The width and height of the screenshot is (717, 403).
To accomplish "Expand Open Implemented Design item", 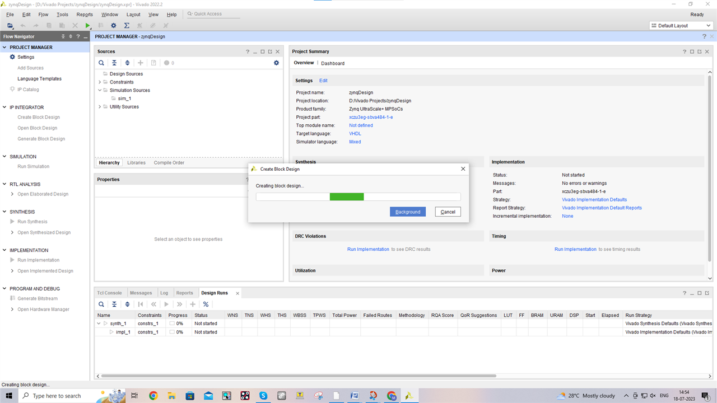I will tap(12, 271).
